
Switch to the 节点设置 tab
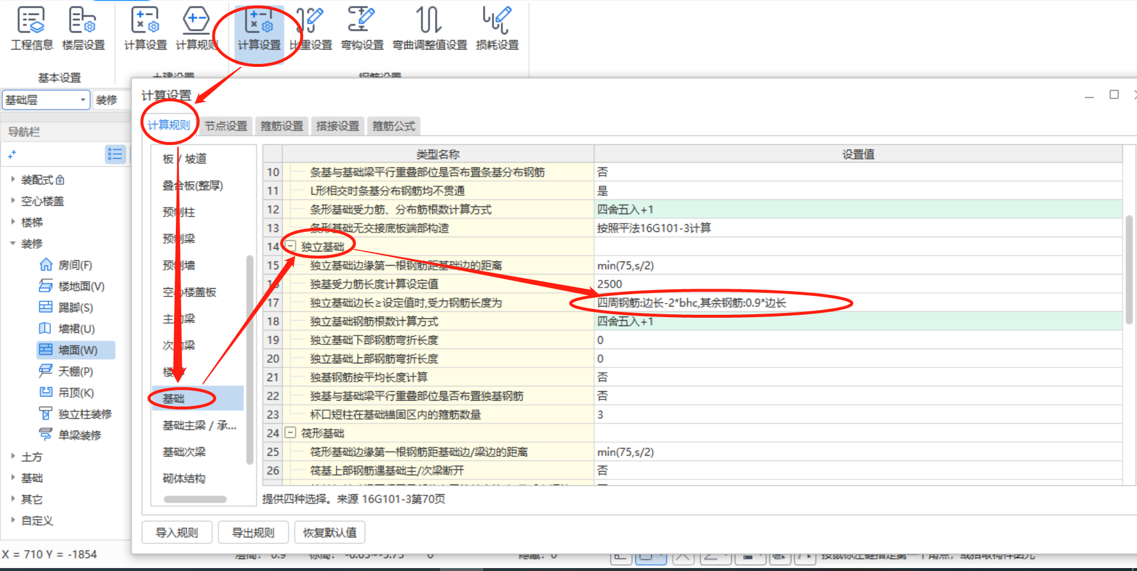(x=226, y=125)
